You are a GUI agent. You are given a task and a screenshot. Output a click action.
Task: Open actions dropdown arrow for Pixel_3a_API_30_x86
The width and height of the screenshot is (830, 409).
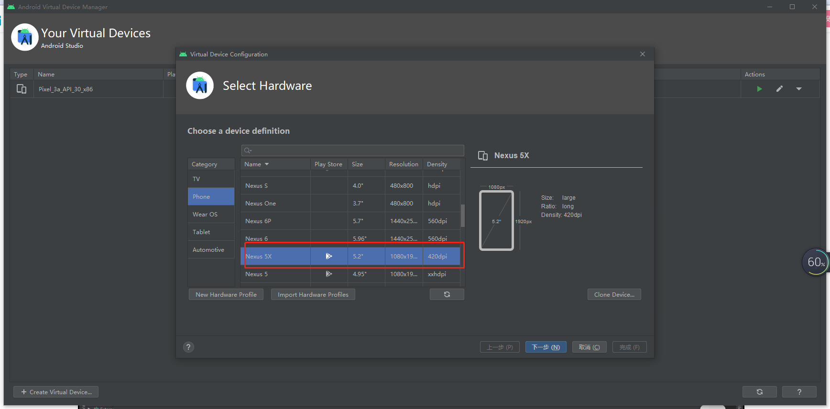click(x=799, y=89)
